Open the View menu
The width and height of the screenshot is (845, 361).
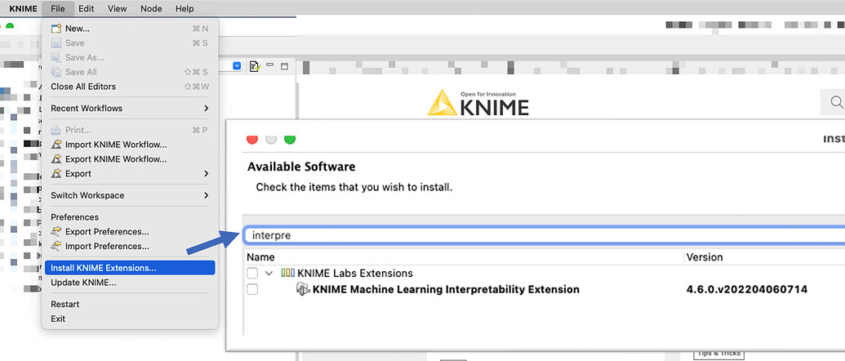click(117, 9)
